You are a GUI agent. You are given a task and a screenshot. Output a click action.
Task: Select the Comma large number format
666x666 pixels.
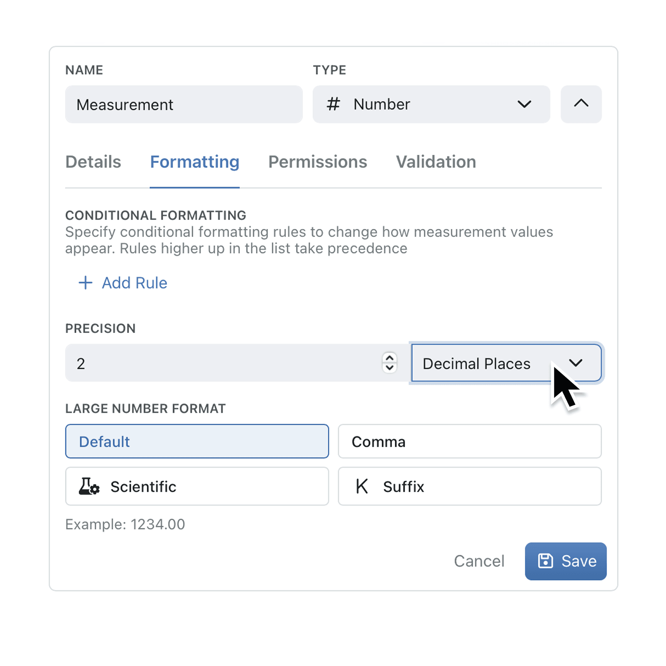470,441
